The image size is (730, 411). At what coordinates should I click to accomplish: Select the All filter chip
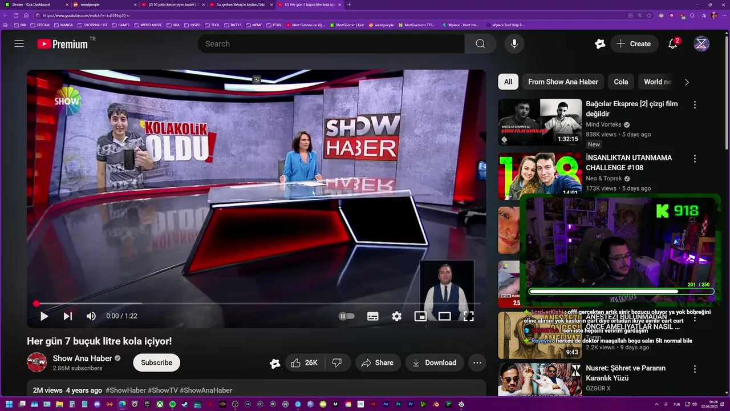508,82
